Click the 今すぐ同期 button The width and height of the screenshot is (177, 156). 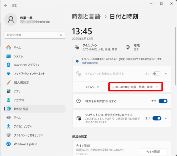pos(153,152)
